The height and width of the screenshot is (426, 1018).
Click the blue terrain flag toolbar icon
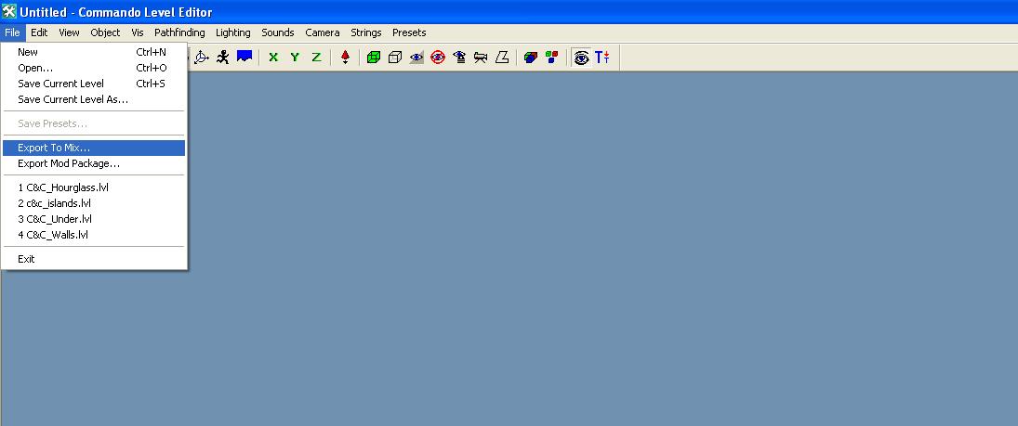coord(245,58)
